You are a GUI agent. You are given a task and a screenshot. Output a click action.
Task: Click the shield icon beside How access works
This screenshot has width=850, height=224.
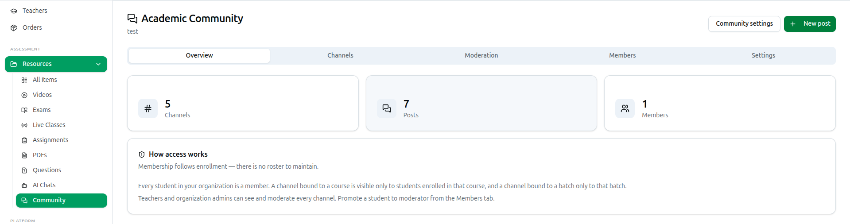pos(142,154)
